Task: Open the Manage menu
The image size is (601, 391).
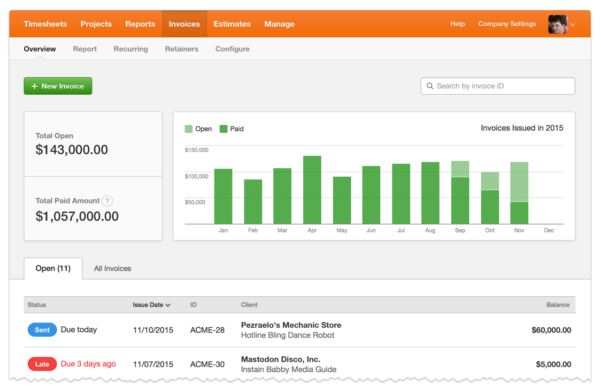Action: point(279,24)
